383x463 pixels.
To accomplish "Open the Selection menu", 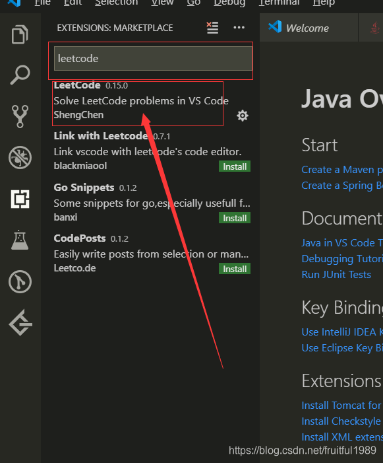I will 117,3.
